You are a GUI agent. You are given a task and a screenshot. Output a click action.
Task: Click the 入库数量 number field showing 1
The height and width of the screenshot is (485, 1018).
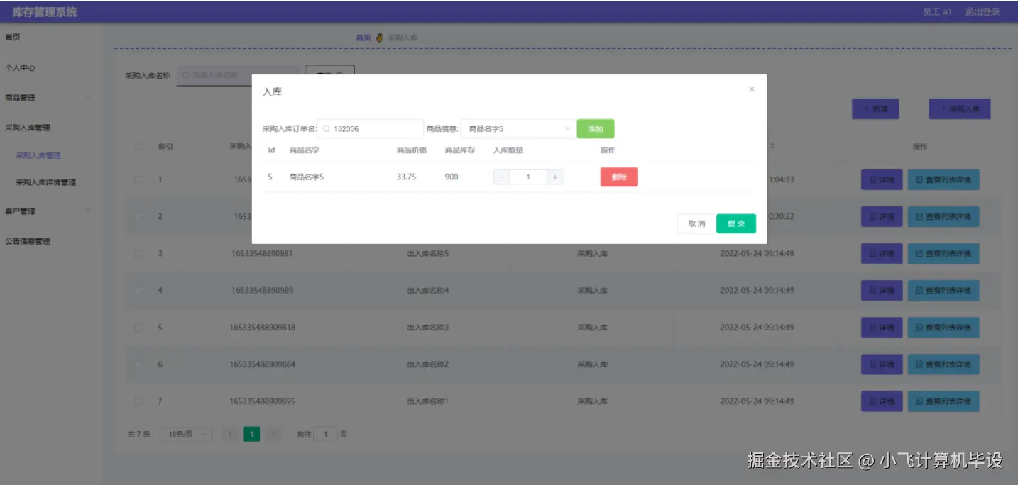[x=528, y=177]
